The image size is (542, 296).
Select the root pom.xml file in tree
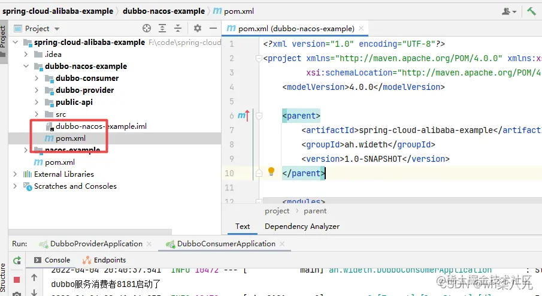(60, 162)
